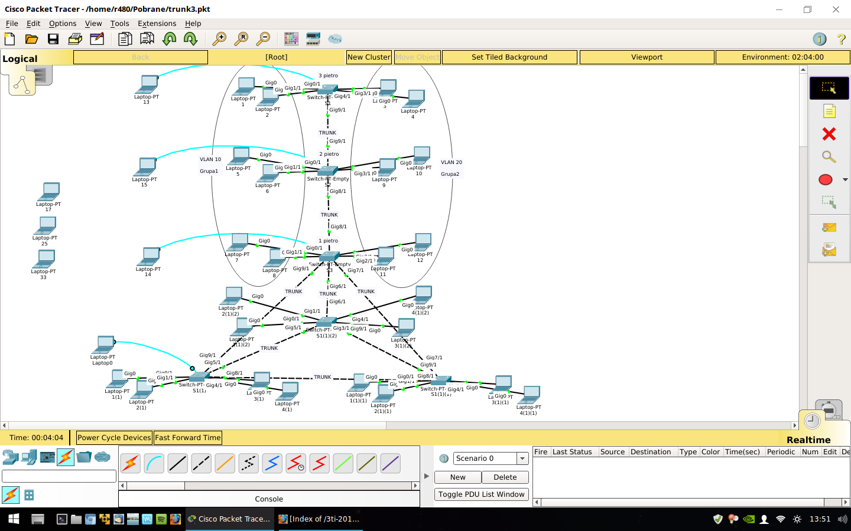Click the Fast Forward Time button
The height and width of the screenshot is (531, 851).
coord(187,438)
